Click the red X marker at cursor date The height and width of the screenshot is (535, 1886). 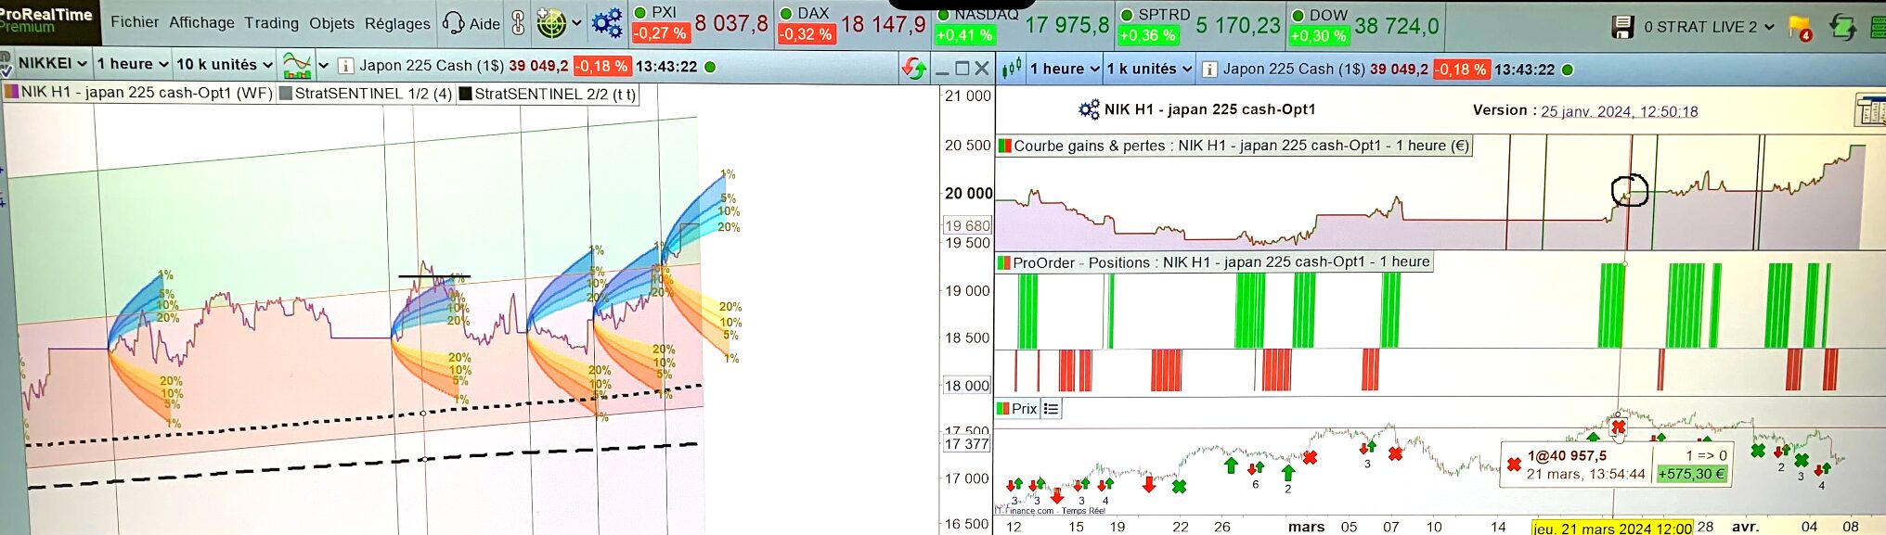pyautogui.click(x=1619, y=427)
